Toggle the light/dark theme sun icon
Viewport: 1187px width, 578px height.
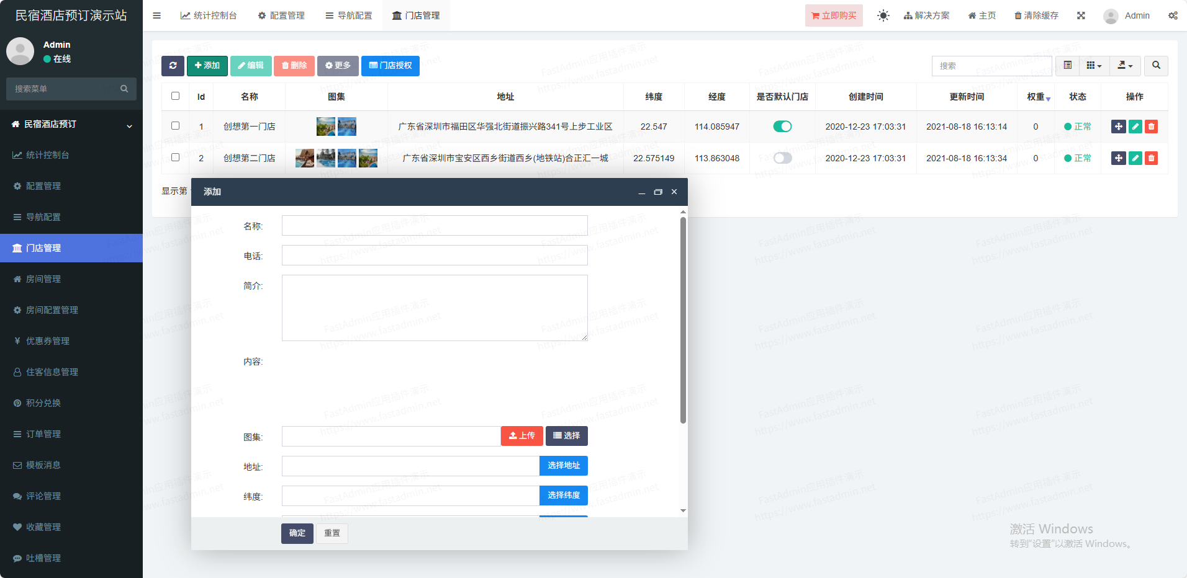coord(883,16)
